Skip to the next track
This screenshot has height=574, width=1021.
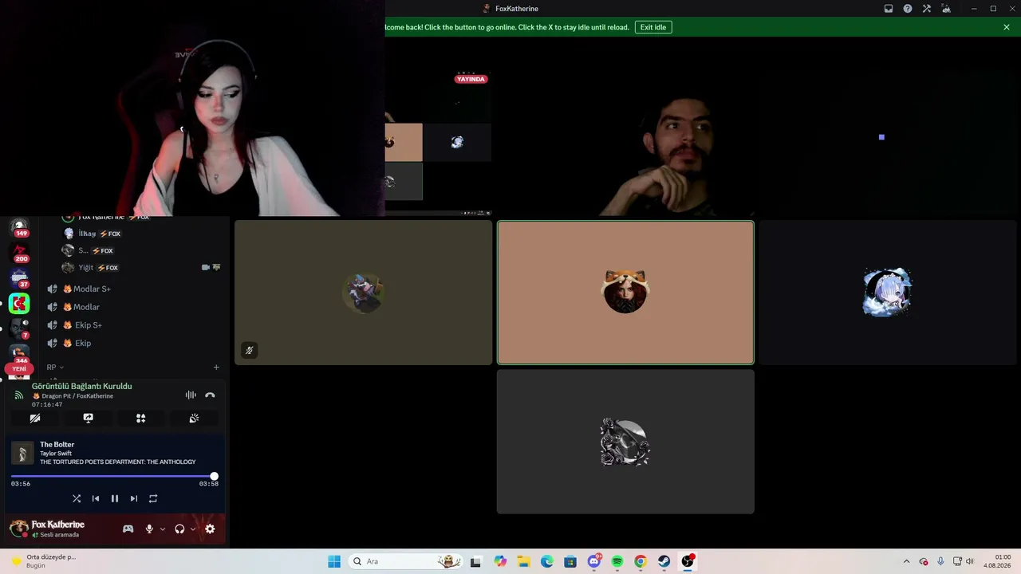(x=134, y=498)
